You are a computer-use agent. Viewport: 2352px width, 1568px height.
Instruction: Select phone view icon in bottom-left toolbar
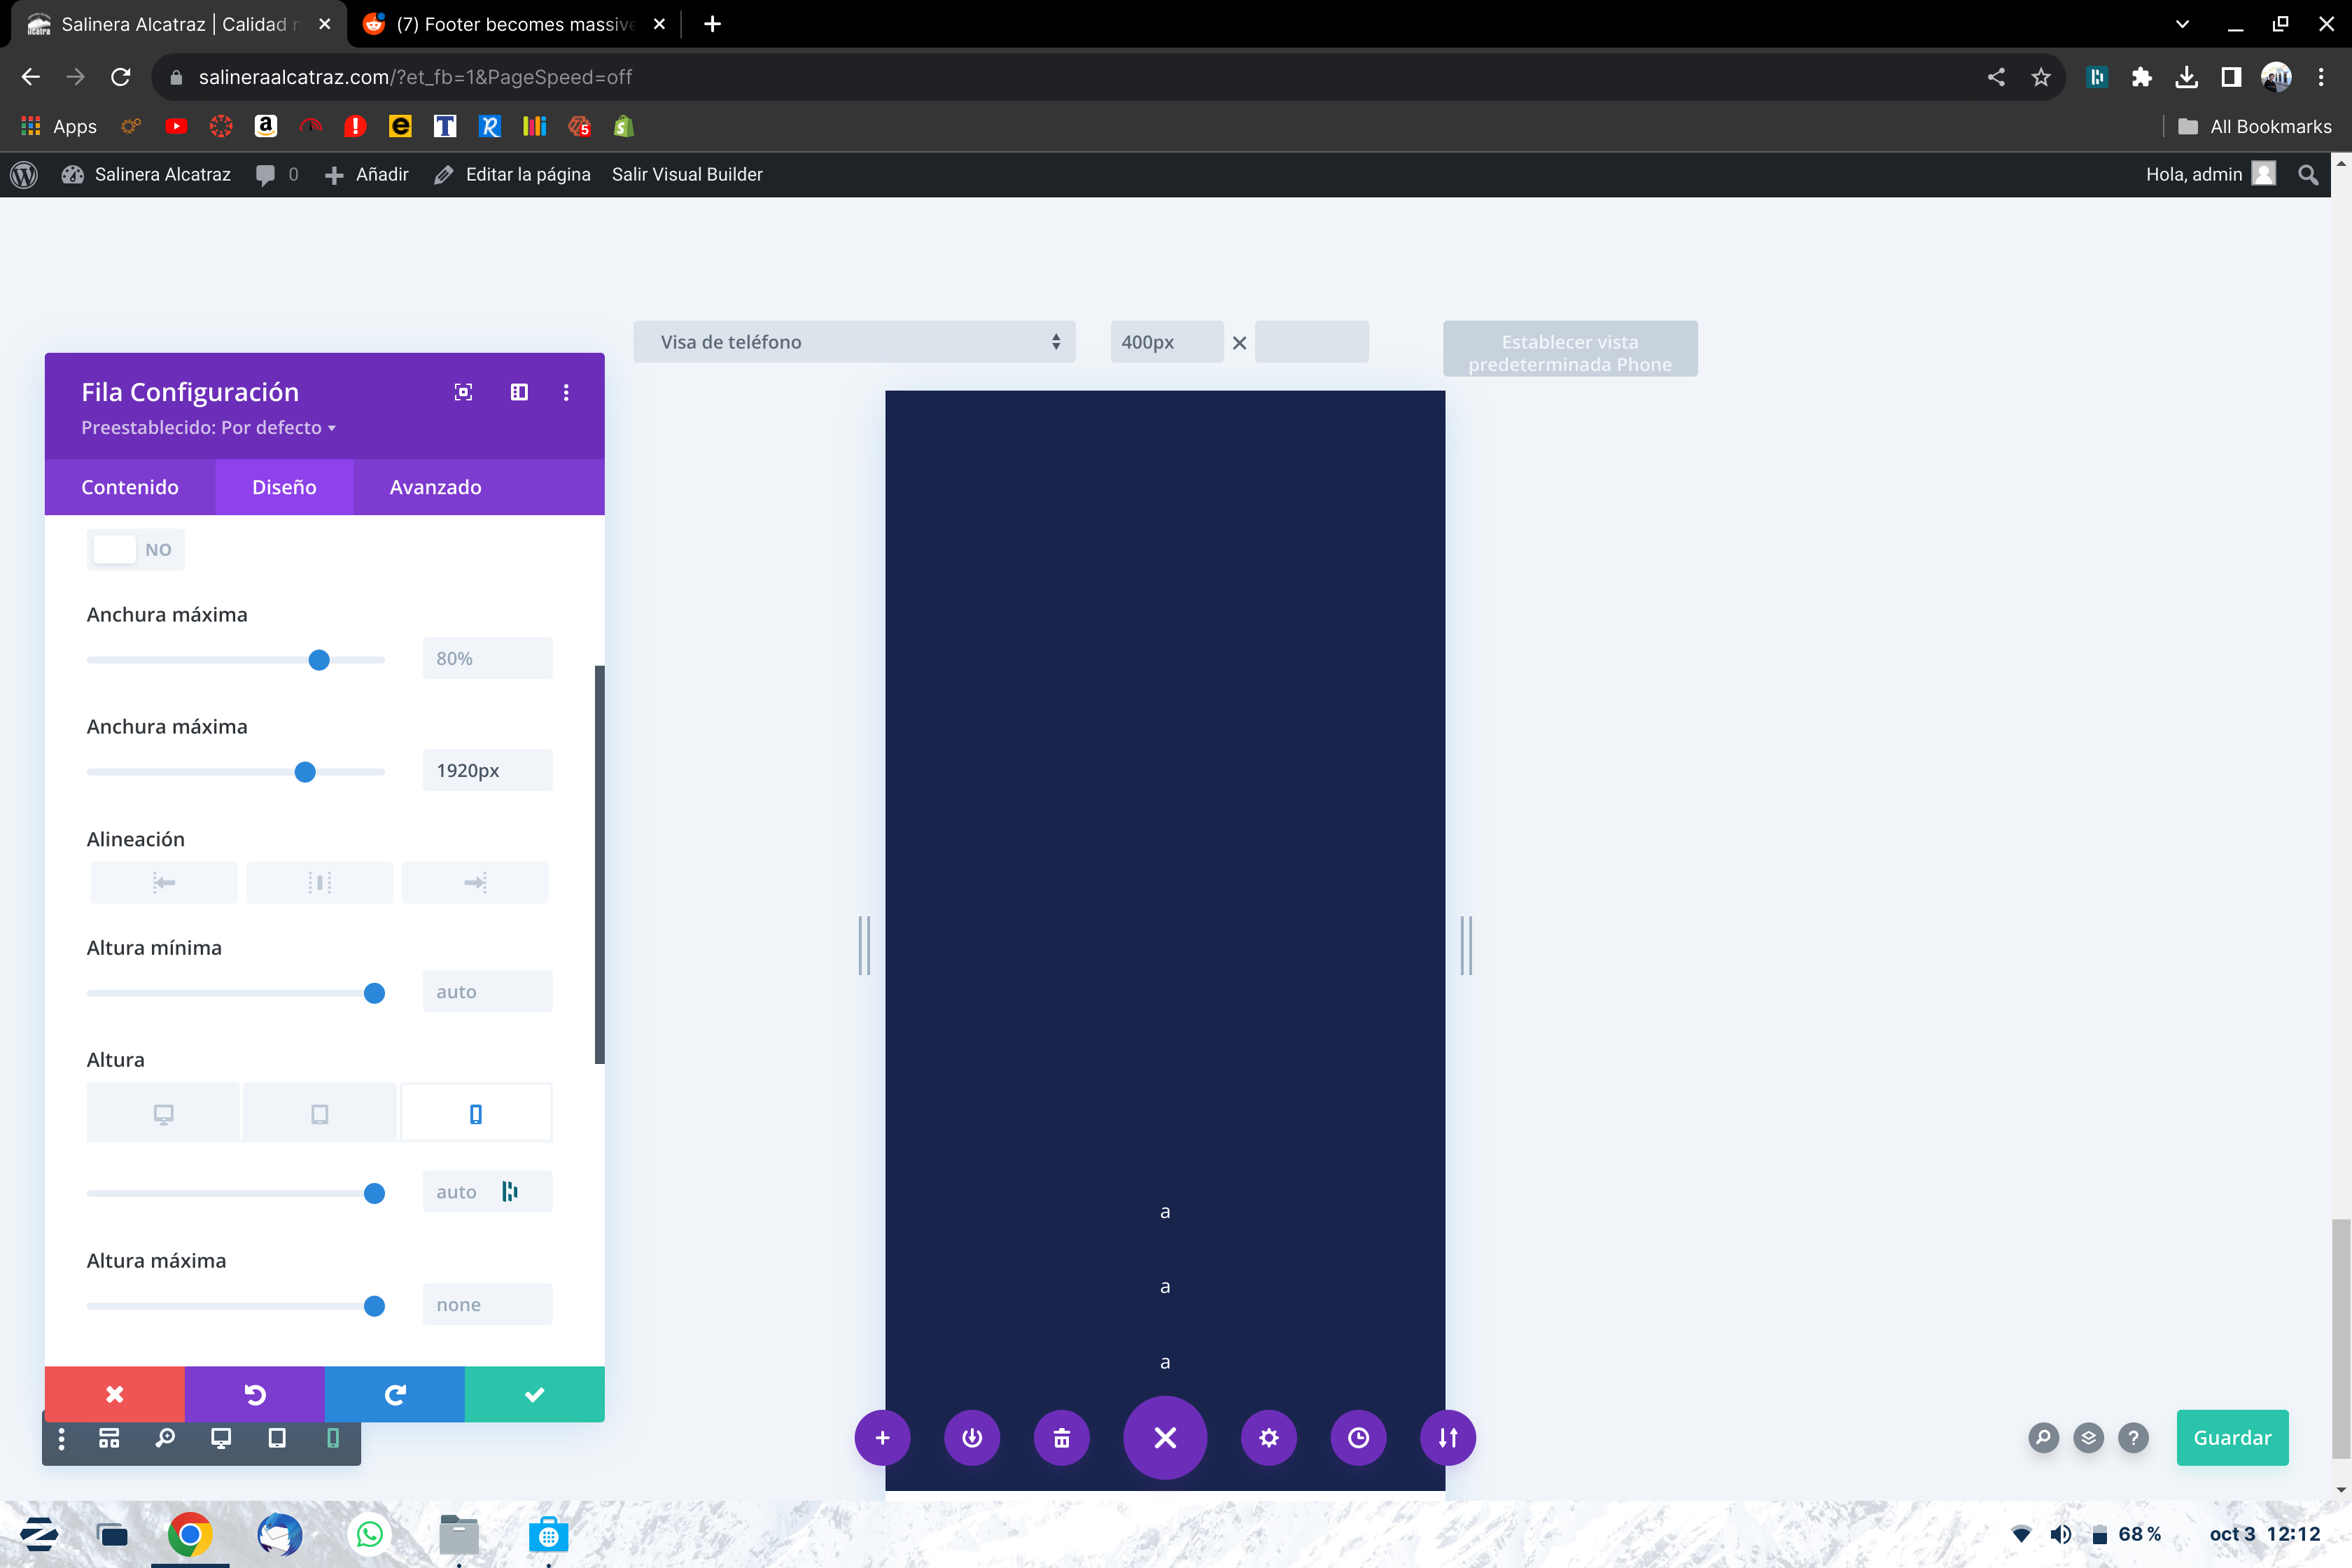[x=333, y=1438]
